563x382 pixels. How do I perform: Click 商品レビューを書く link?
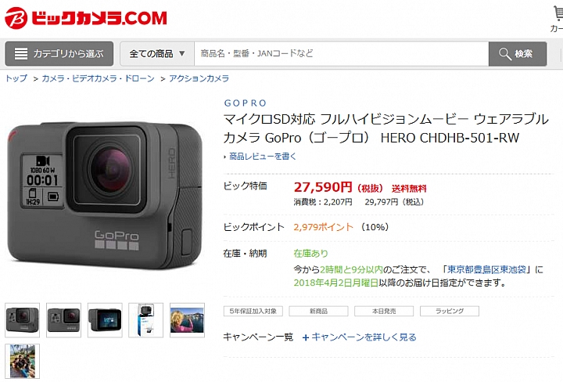point(263,157)
